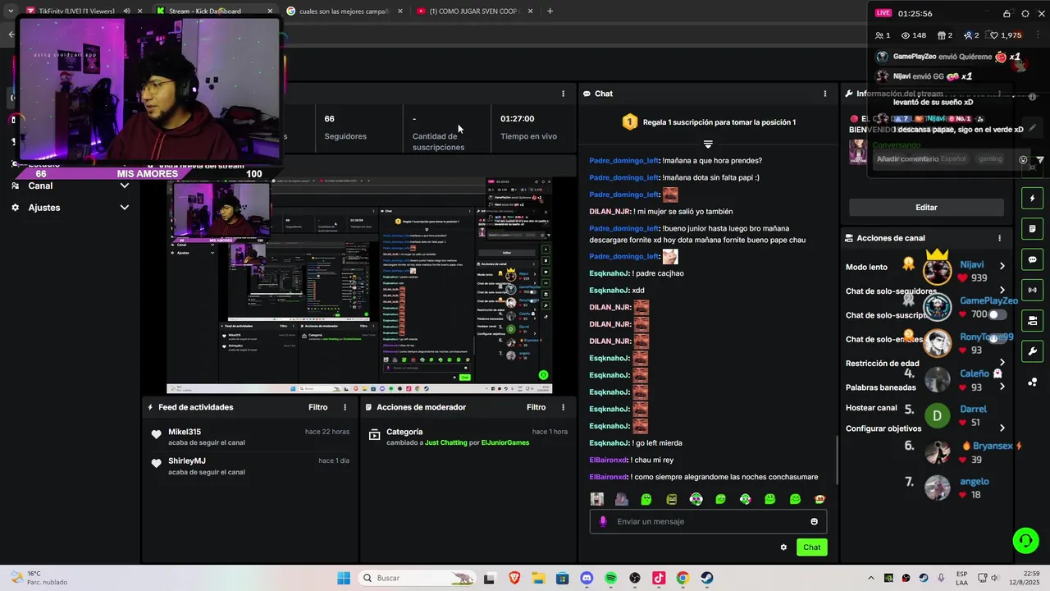Click emoji icon in Añadir comentario box
Screen dimensions: 1050x591
[1023, 160]
